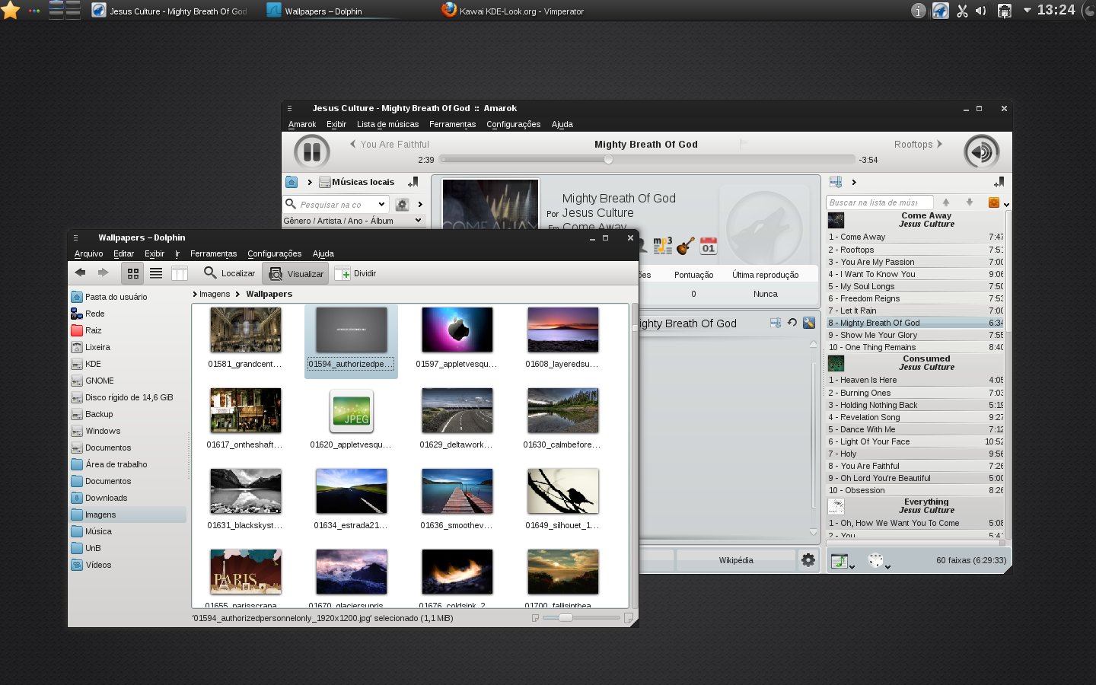Click the guitar icon in the current track applet
This screenshot has height=685, width=1096.
[x=686, y=245]
